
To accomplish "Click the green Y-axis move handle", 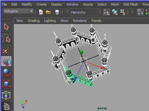I will [81, 52].
